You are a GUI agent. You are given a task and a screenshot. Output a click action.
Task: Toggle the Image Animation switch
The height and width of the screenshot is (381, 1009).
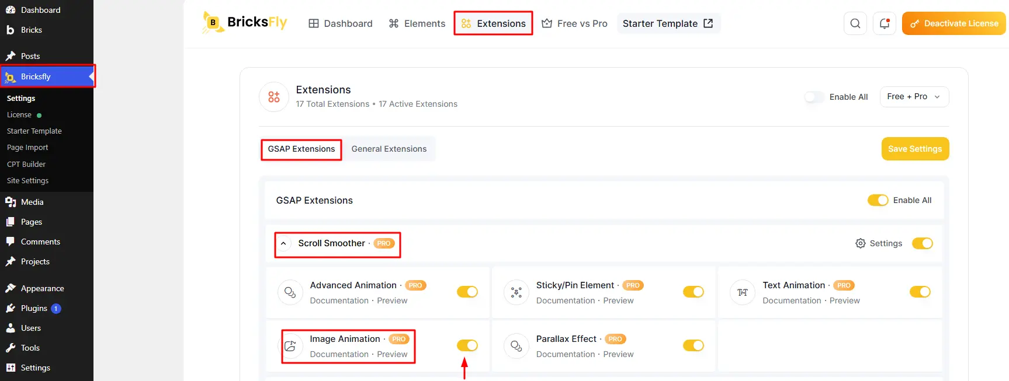[467, 345]
